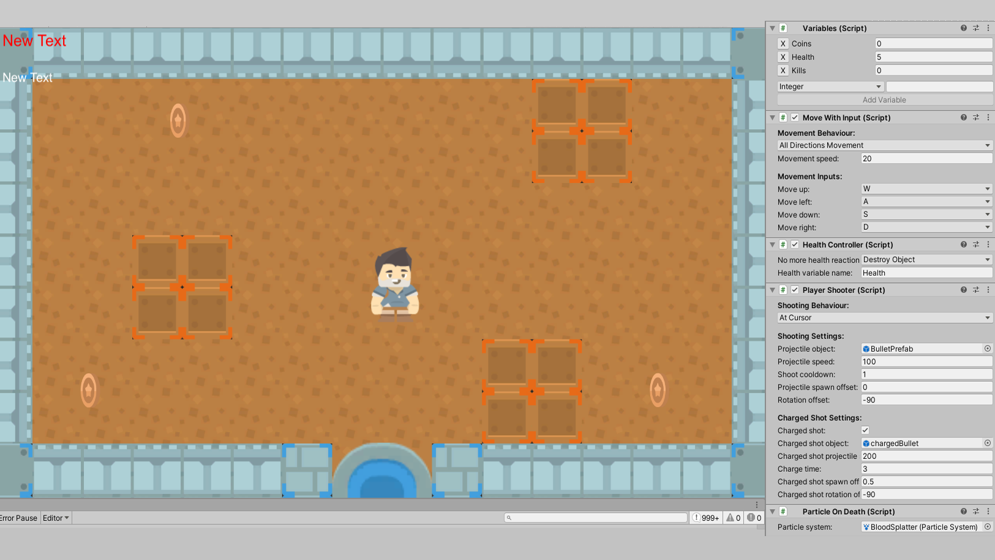Toggle the Charged shot checkbox

[x=865, y=430]
